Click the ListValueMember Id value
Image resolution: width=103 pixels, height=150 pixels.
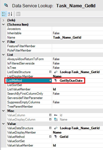(54, 89)
